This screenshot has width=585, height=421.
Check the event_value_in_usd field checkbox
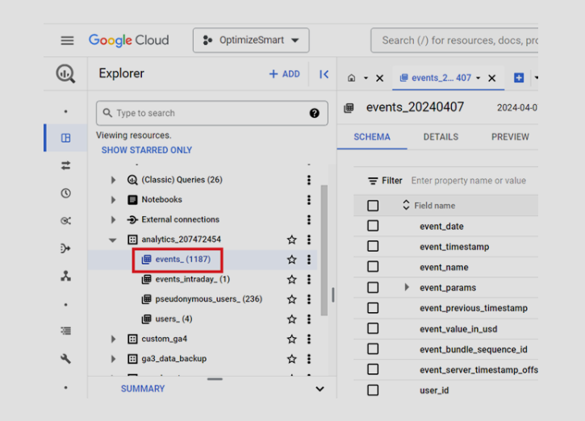pos(373,328)
